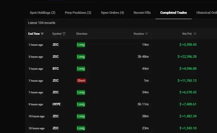
Task: Click the Direction column header
Action: point(82,34)
